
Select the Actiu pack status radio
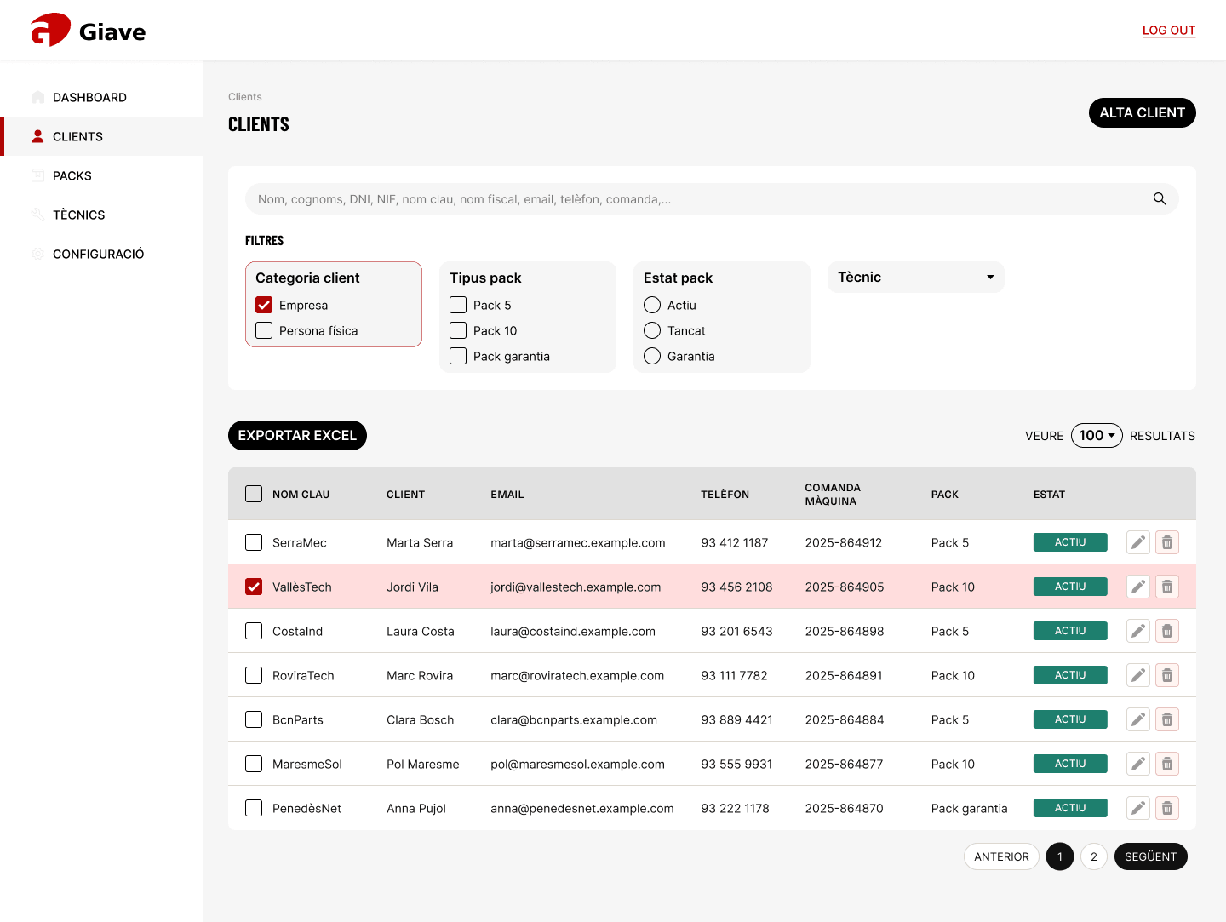point(652,305)
